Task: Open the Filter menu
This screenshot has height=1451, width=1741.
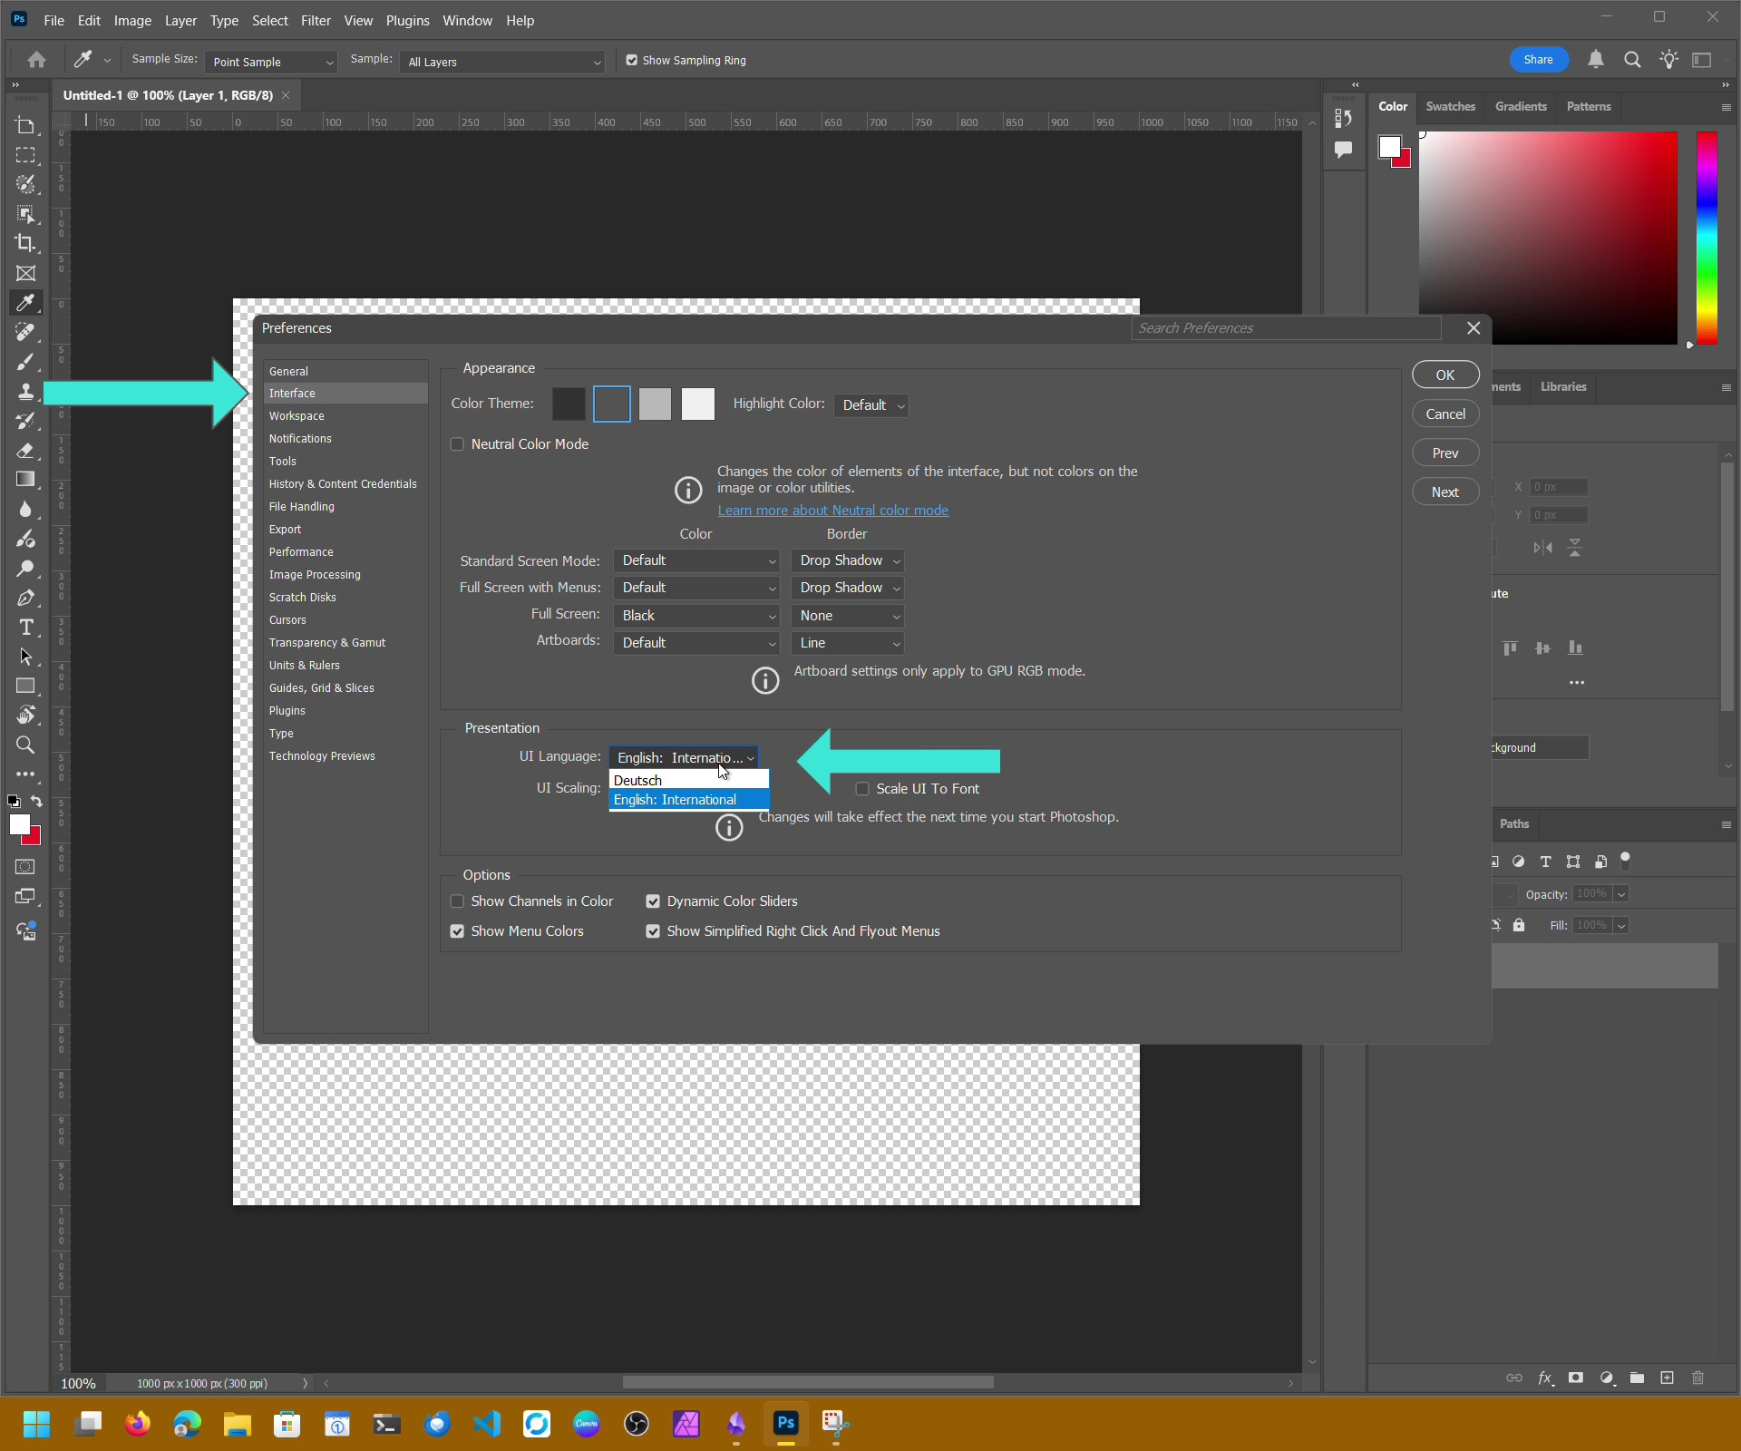Action: tap(316, 20)
